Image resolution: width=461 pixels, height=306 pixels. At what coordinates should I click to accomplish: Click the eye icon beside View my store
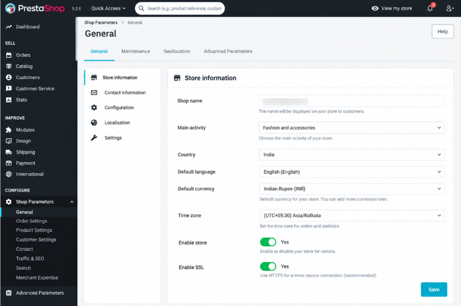(x=375, y=9)
